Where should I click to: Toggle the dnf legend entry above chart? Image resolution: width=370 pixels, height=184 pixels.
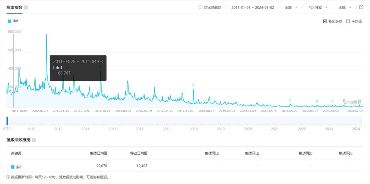point(13,21)
